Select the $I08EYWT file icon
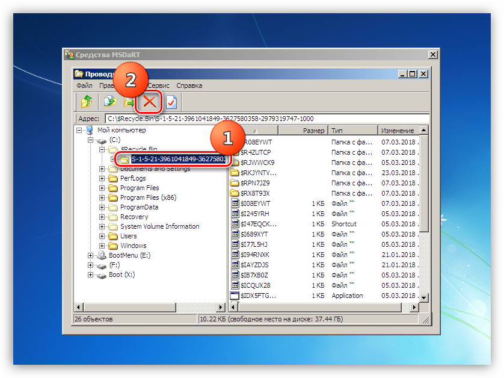The image size is (504, 378). pyautogui.click(x=235, y=204)
